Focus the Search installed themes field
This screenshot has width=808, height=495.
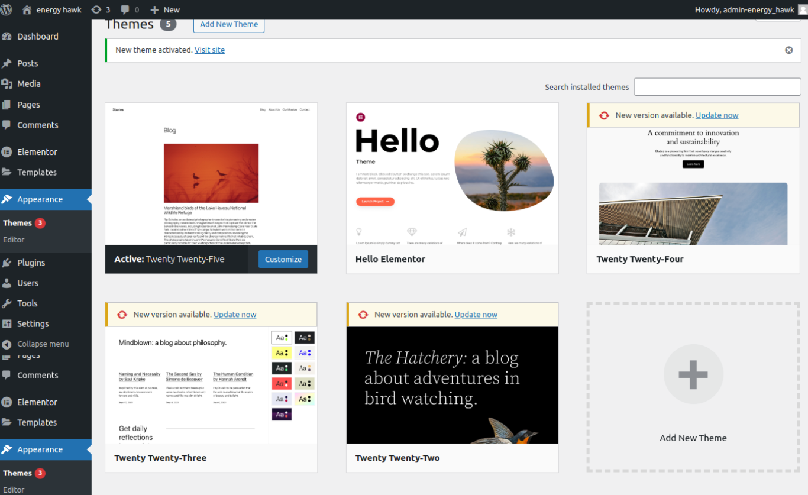[x=717, y=86]
